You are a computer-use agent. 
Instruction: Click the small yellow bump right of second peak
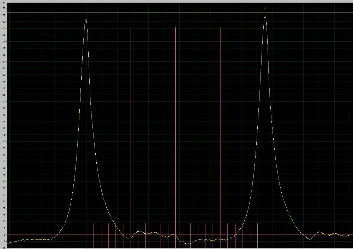click(x=319, y=232)
